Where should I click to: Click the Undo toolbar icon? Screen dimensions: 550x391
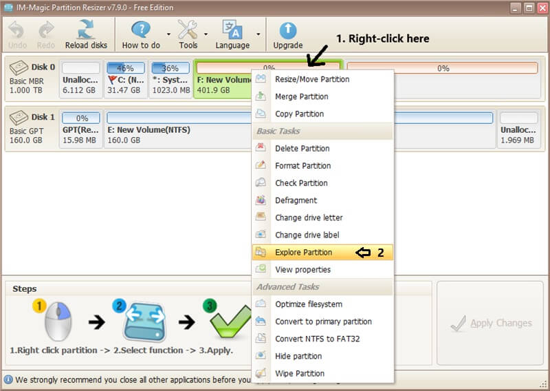[16, 30]
